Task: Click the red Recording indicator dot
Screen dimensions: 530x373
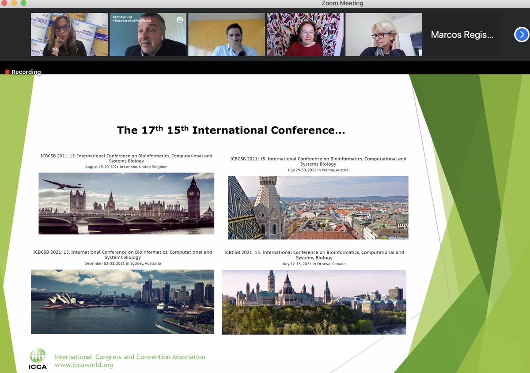Action: (x=6, y=71)
